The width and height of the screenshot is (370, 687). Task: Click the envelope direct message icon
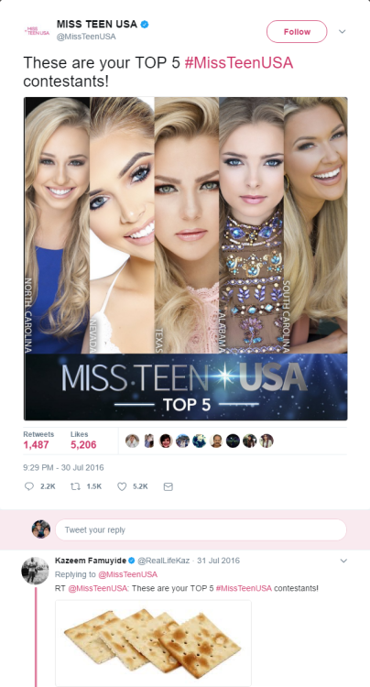(169, 486)
